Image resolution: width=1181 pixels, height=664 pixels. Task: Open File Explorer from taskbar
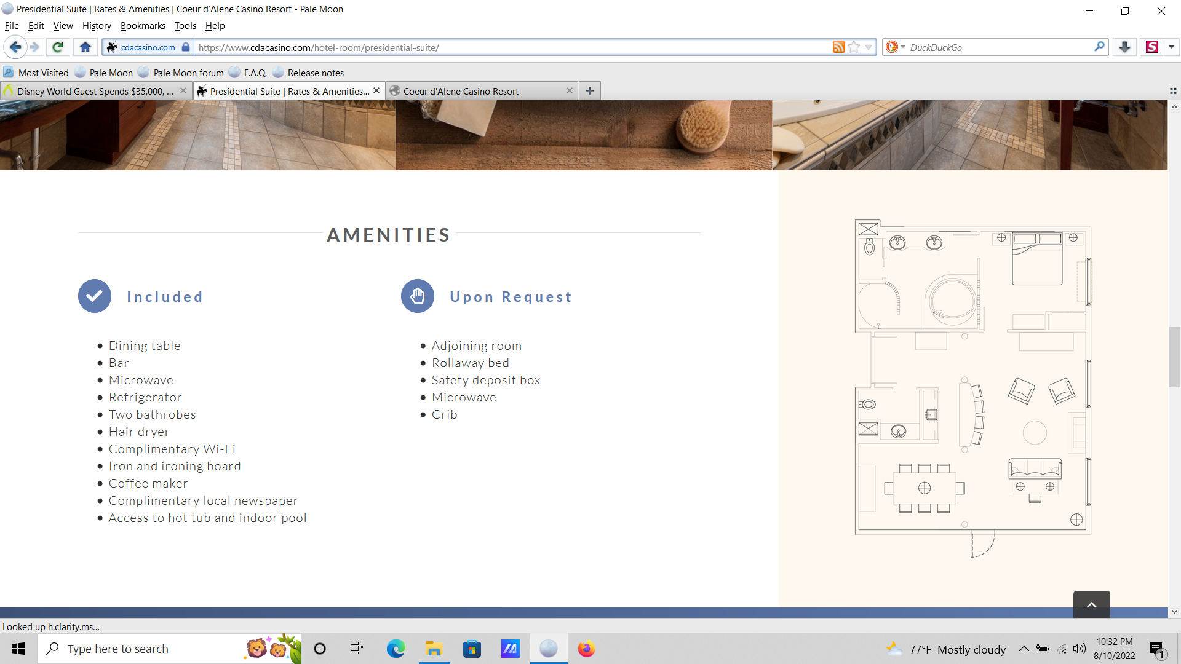(x=434, y=649)
